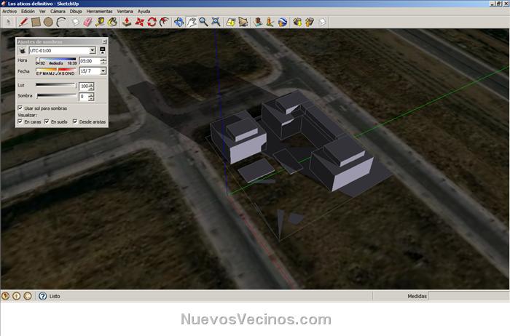
Task: Activate the Rotate tool
Action: [152, 22]
